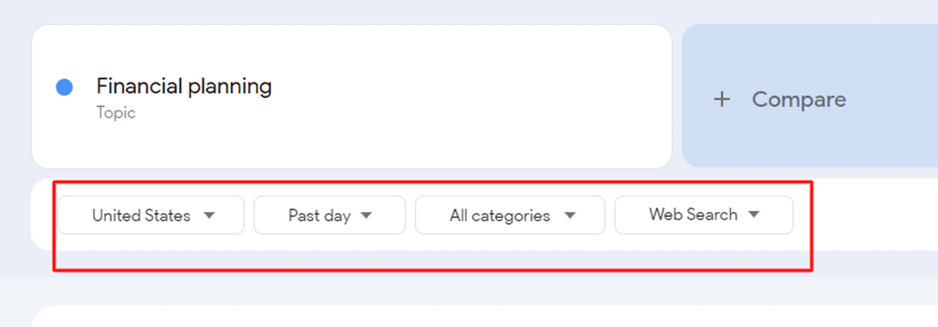Select the blue dot beside Financial planning

[64, 87]
